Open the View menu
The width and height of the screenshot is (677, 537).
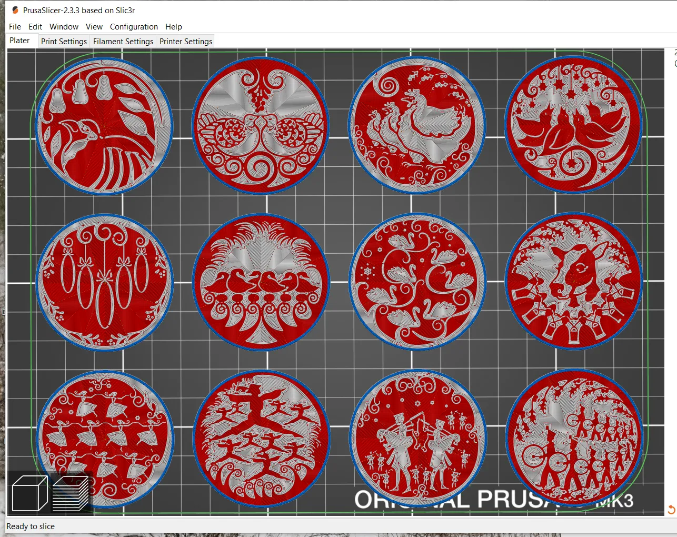94,26
